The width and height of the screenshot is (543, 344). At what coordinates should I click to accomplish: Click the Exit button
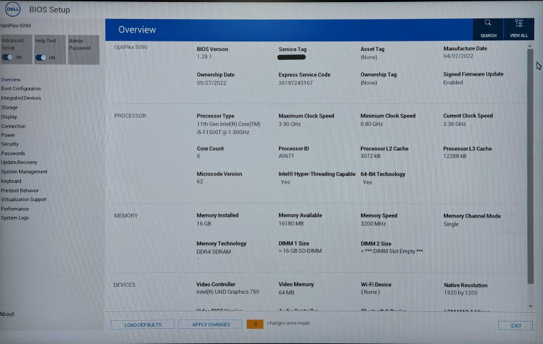(x=515, y=326)
